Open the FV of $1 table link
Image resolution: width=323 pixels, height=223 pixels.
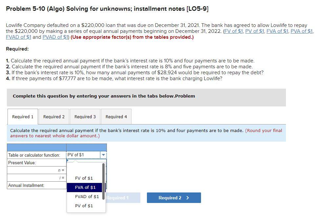tap(233, 31)
